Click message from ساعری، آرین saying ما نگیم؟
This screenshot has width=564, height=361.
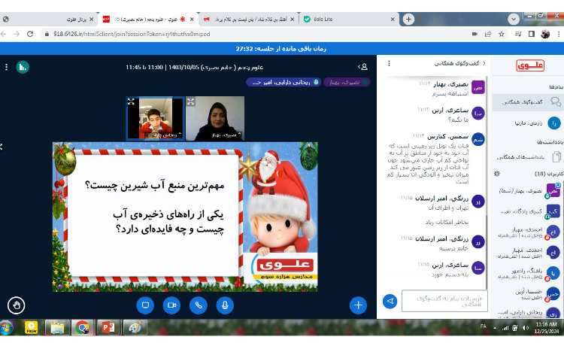click(x=458, y=120)
